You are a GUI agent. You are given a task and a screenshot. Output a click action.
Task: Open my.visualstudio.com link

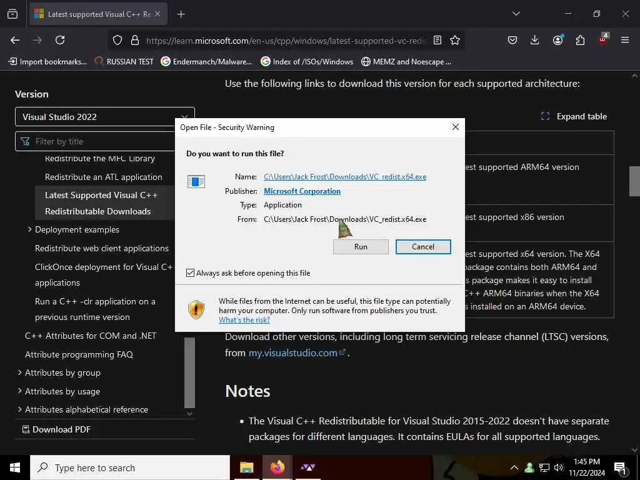click(x=297, y=352)
